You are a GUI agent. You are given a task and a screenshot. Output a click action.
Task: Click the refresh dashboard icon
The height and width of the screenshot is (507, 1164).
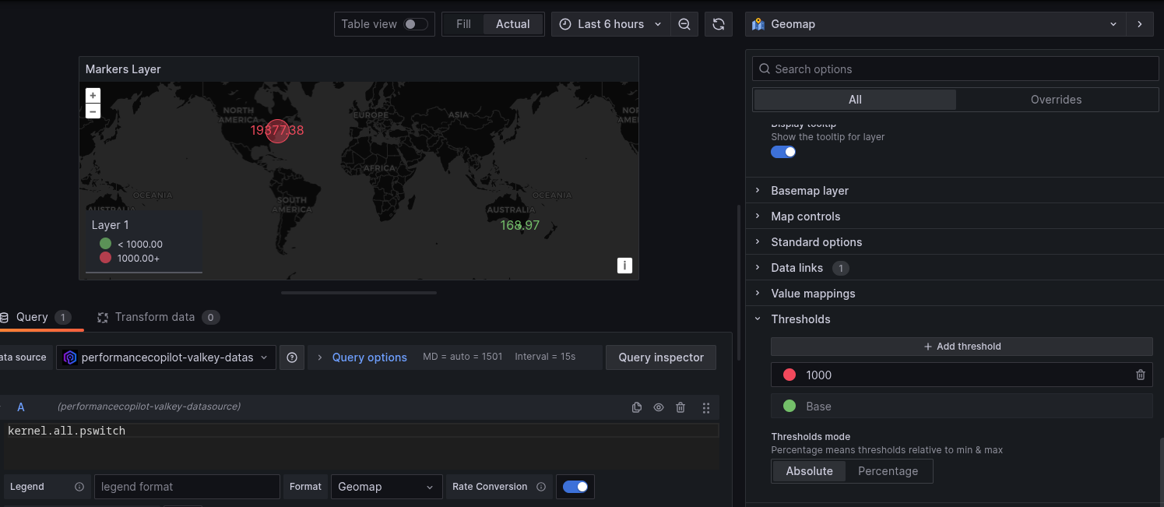pos(718,24)
